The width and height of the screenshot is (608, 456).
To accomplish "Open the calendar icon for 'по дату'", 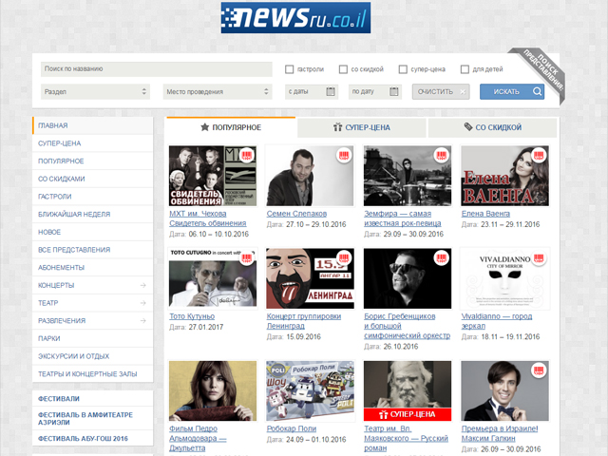I will pos(394,91).
